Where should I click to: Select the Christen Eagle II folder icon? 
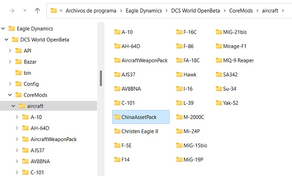tap(117, 131)
